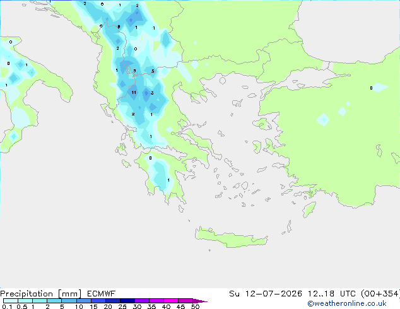Pick the legend swatch between 10 and 15

coord(83,301)
